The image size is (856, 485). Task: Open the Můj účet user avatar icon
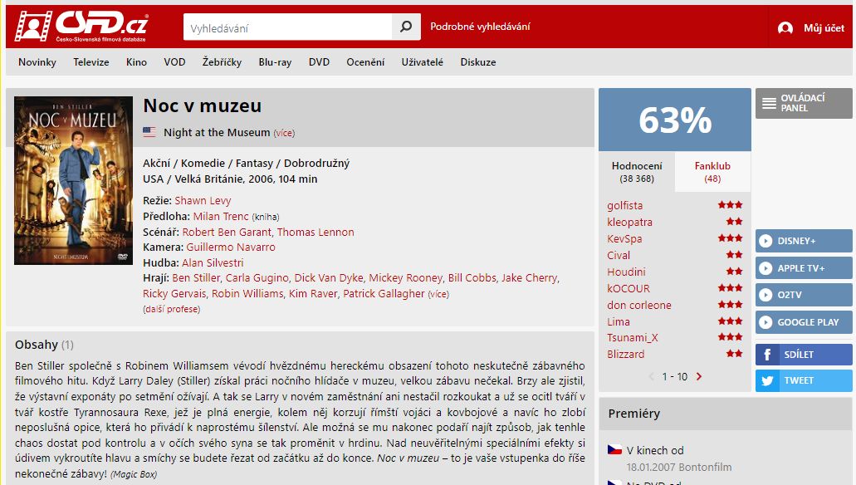click(x=785, y=28)
